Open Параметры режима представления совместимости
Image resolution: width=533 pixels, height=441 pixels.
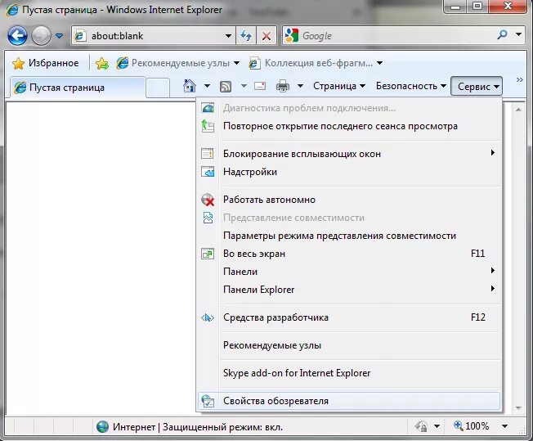pyautogui.click(x=348, y=236)
